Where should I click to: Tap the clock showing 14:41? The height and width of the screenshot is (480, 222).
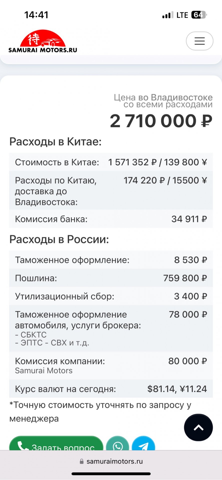tap(36, 15)
